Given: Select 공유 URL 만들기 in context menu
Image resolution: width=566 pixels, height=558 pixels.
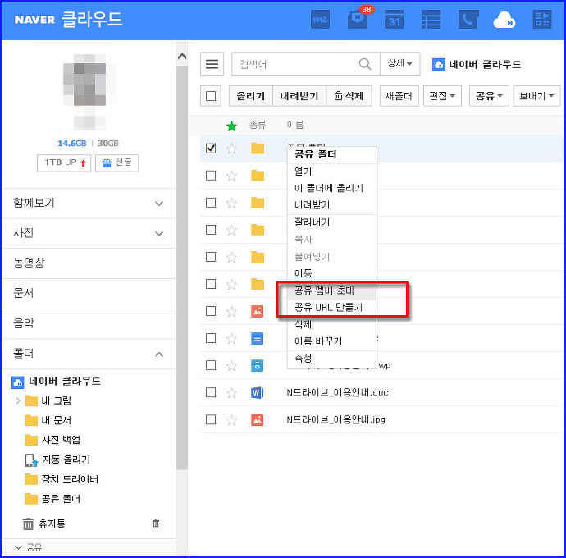Looking at the screenshot, I should [328, 308].
